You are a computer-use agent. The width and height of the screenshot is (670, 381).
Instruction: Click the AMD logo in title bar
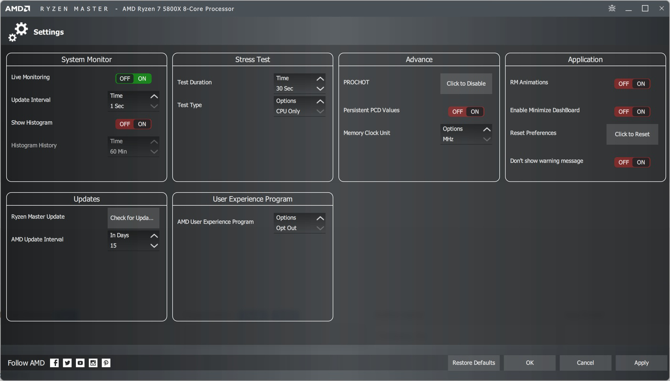[x=18, y=9]
